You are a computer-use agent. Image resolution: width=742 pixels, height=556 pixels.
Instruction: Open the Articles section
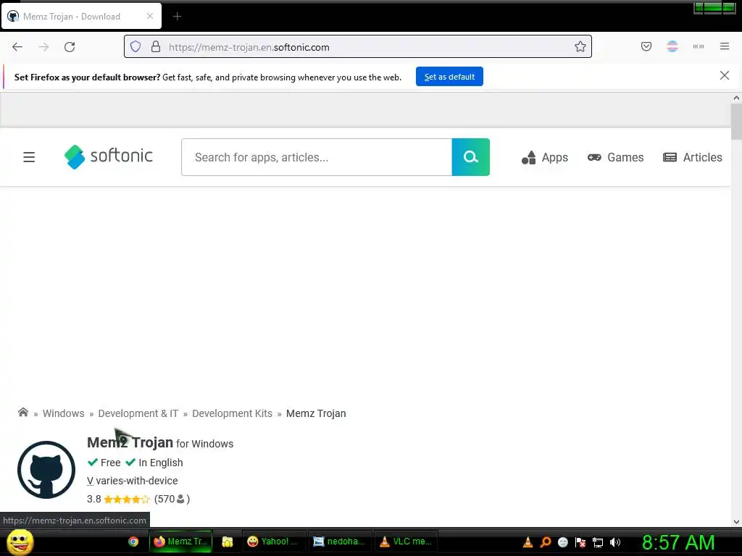(693, 157)
